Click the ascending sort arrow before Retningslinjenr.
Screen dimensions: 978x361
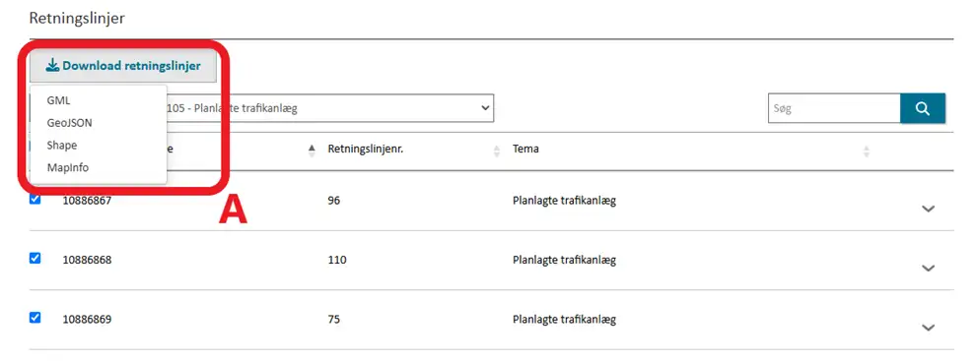pyautogui.click(x=312, y=150)
